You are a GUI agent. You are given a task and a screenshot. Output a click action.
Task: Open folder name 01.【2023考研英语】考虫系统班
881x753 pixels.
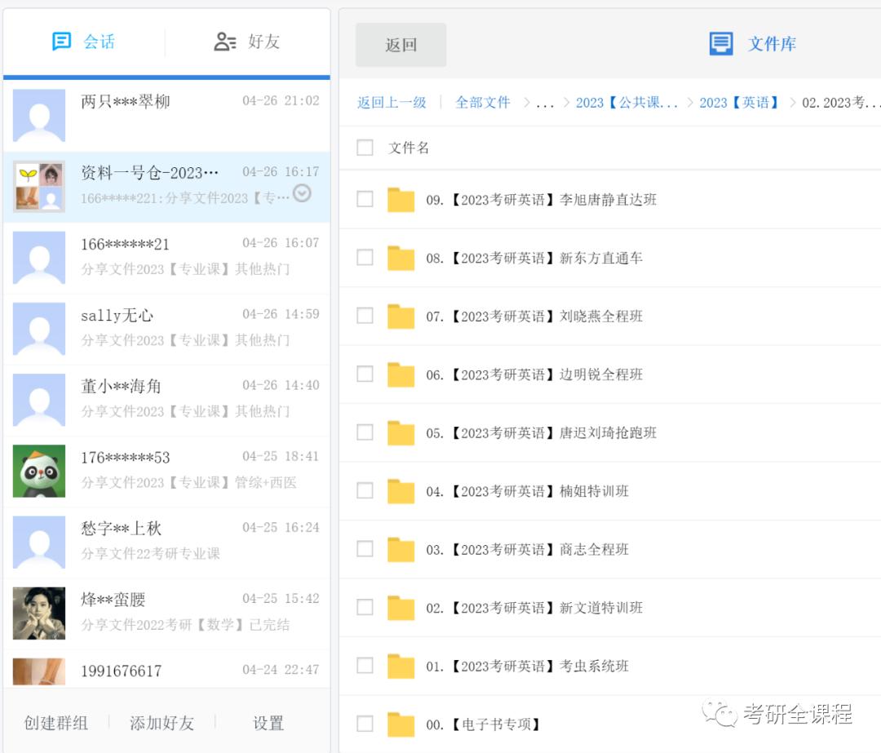[x=527, y=667]
